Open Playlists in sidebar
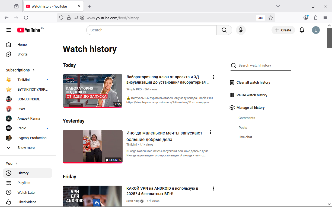Image resolution: width=332 pixels, height=207 pixels. (28, 183)
